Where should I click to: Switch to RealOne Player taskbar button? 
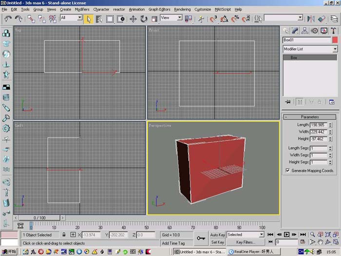coord(254,252)
